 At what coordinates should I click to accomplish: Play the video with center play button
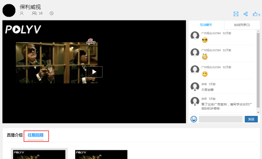click(x=94, y=72)
